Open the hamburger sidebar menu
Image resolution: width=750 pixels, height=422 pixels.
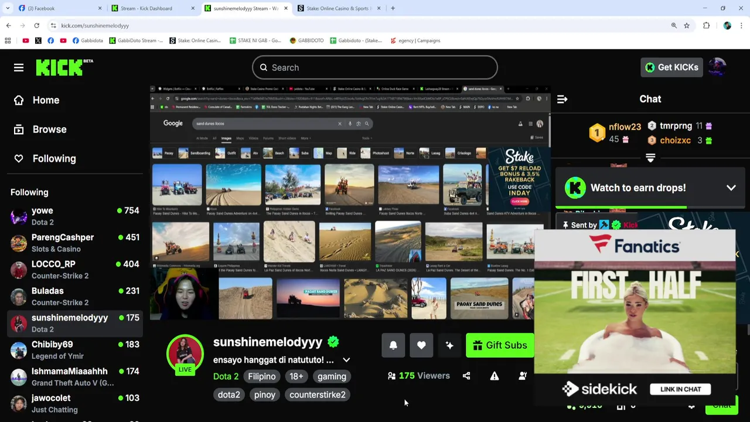tap(19, 67)
